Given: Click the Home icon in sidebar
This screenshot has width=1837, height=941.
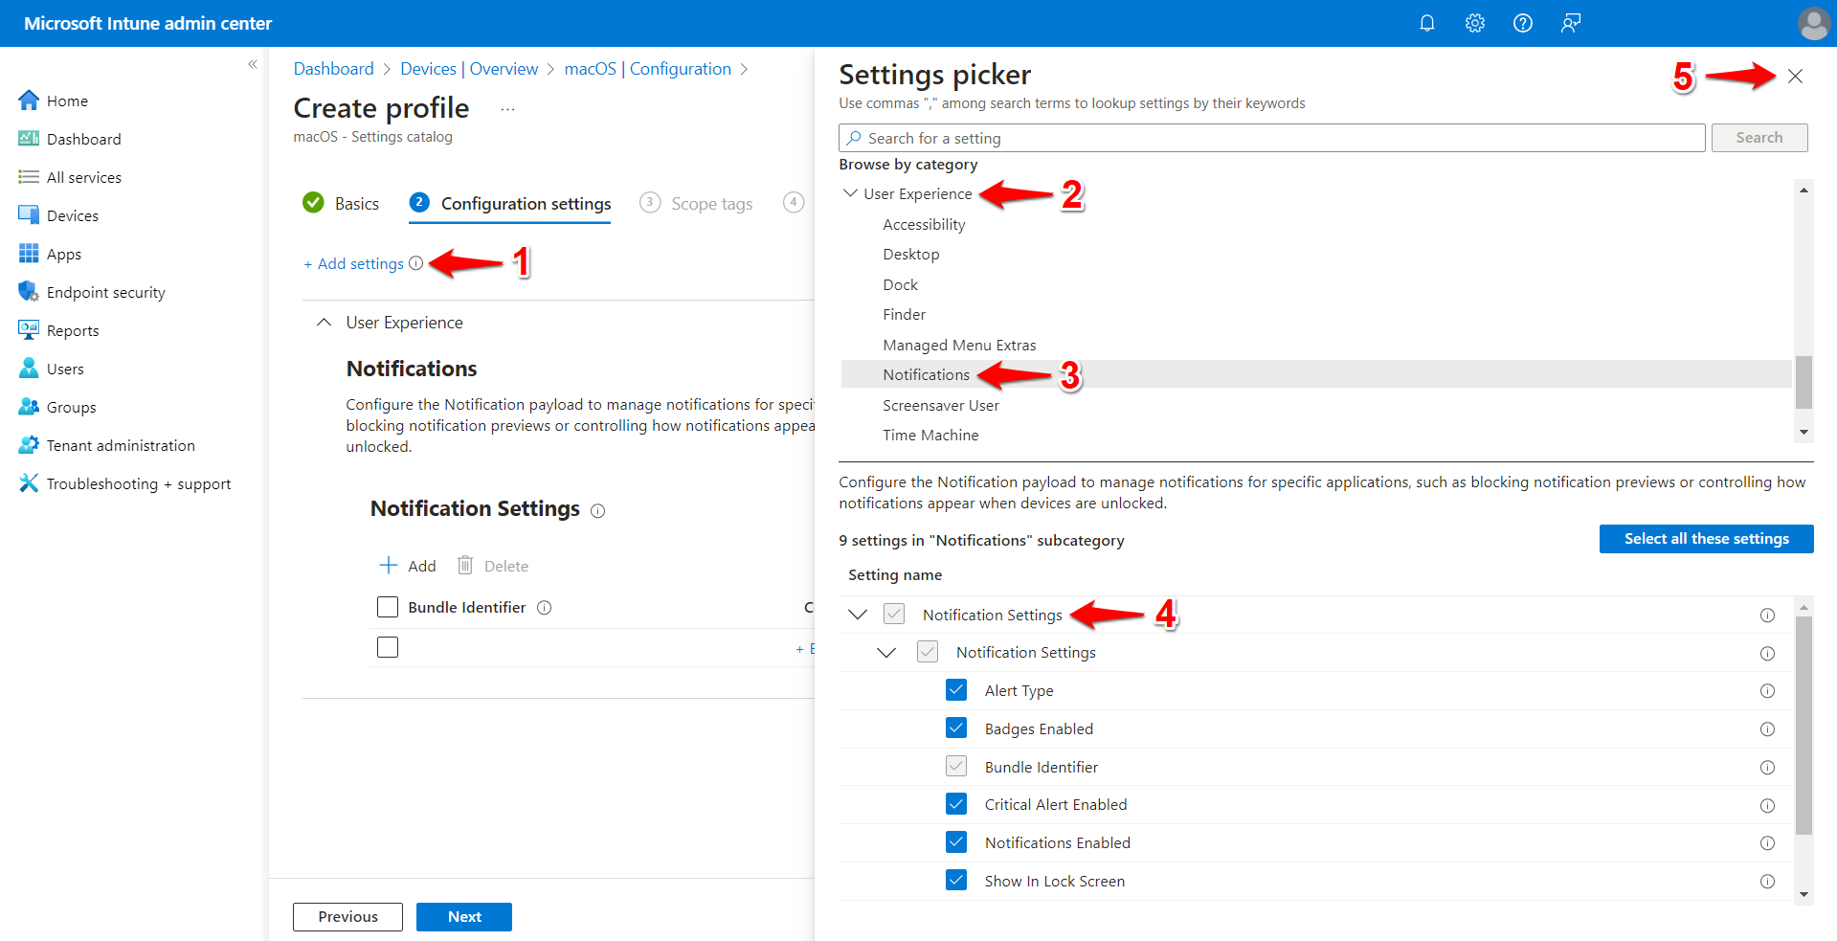Looking at the screenshot, I should [x=29, y=101].
